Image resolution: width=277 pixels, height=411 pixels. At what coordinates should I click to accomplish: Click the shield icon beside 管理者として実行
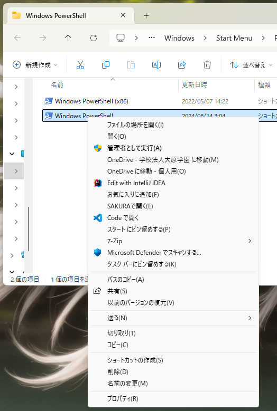point(98,148)
